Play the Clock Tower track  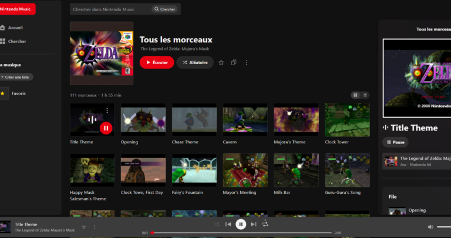click(x=347, y=120)
